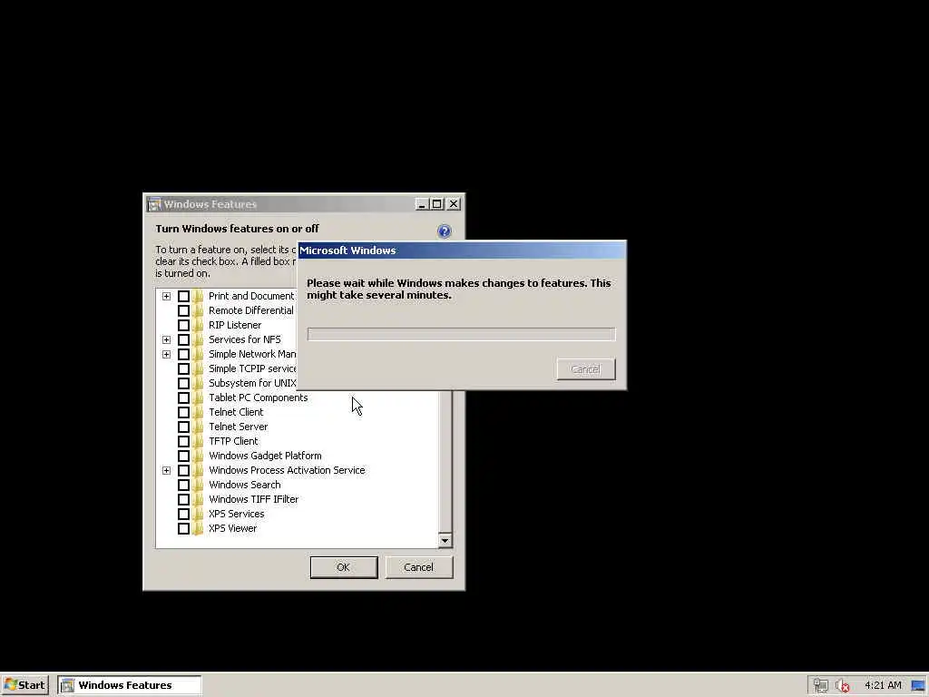Select the RIP Listener label
This screenshot has width=929, height=697.
235,326
